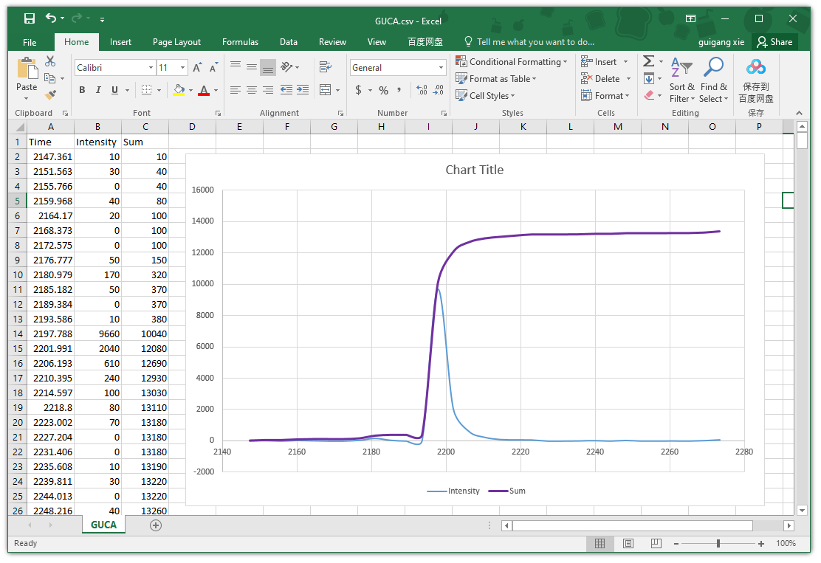The image size is (821, 563).
Task: Open the Insert ribbon tab
Action: click(x=120, y=42)
